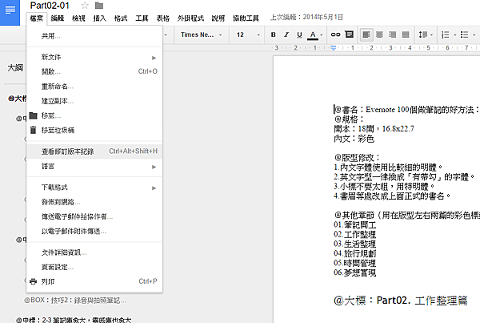The width and height of the screenshot is (480, 323).
Task: Choose 建立副本 from the file menu
Action: click(x=94, y=101)
